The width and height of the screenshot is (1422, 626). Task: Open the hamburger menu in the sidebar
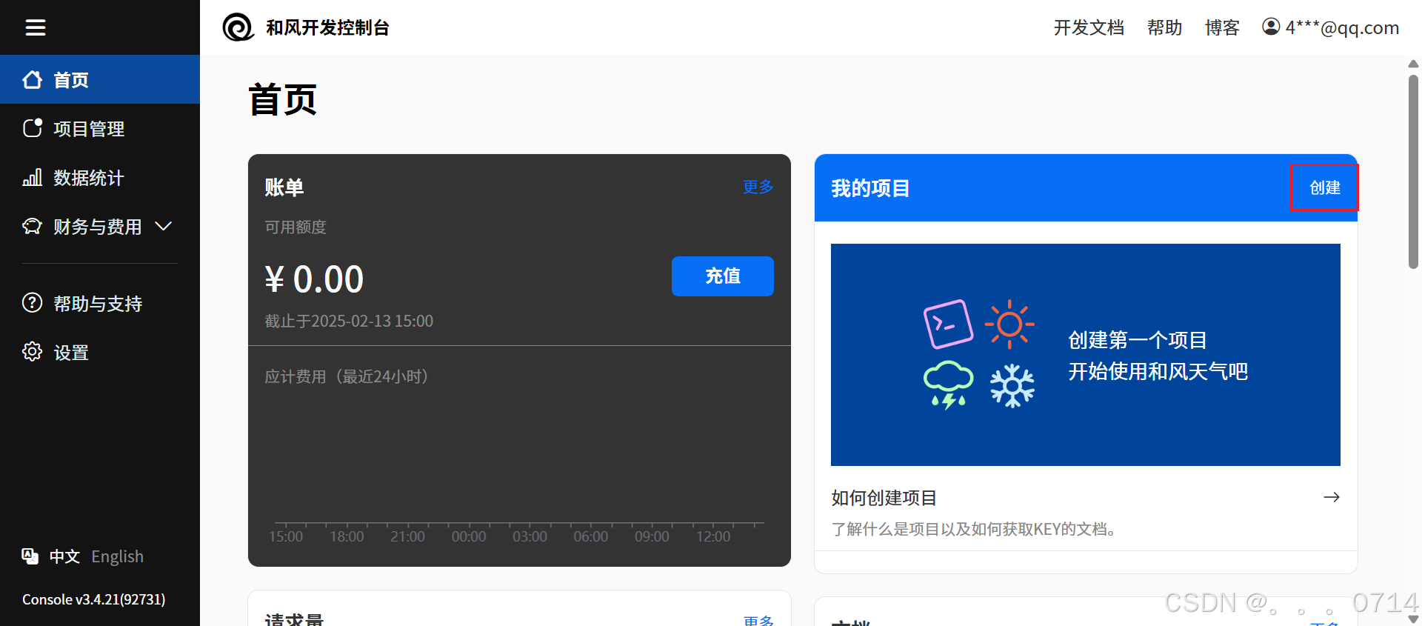click(x=36, y=27)
